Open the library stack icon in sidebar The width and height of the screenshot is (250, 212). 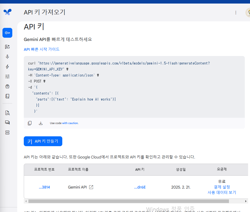7,86
